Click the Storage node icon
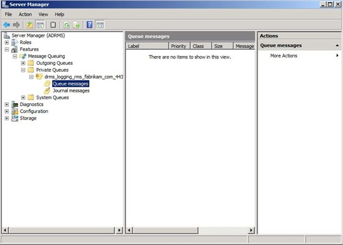 point(15,118)
